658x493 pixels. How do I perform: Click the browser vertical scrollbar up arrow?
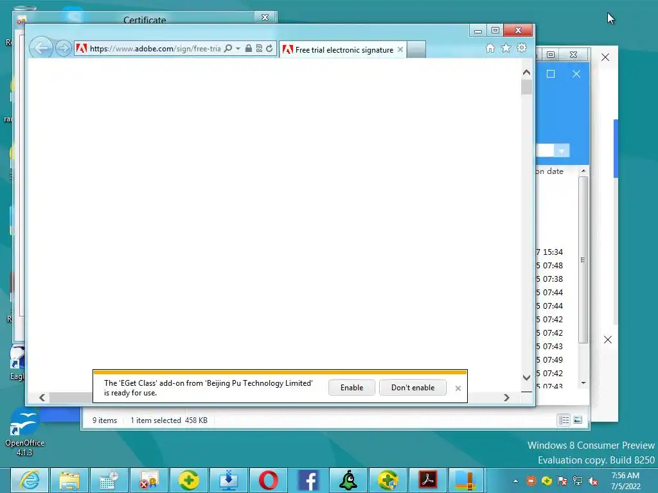(526, 73)
